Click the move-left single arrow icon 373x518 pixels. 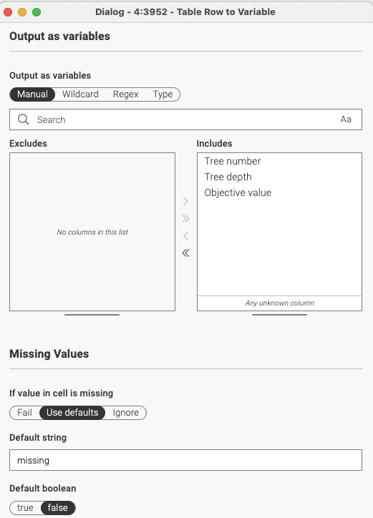(185, 236)
